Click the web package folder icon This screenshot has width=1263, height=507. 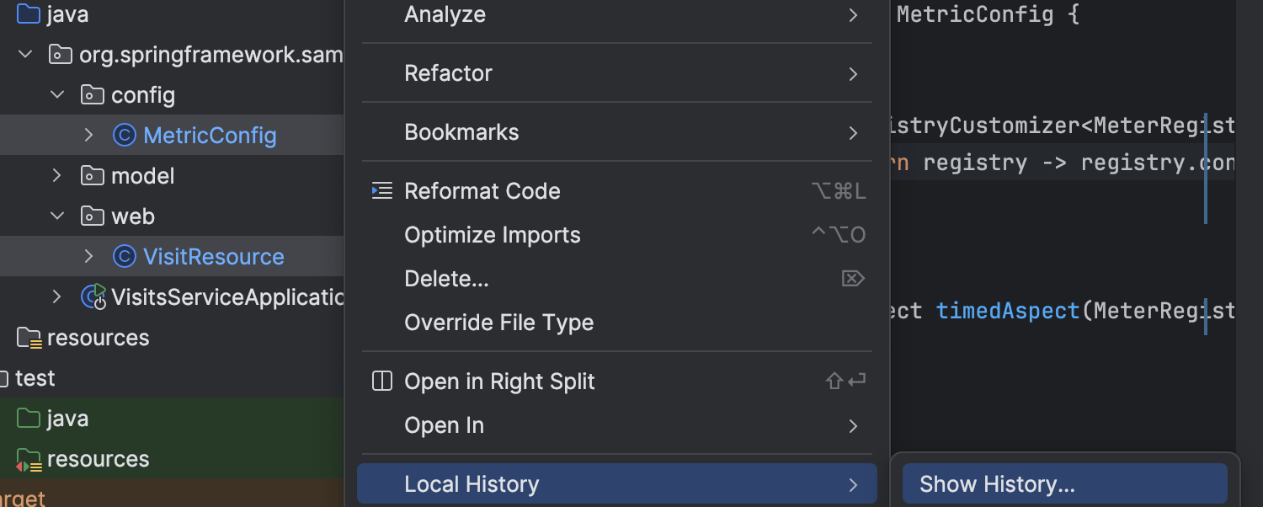[x=93, y=216]
